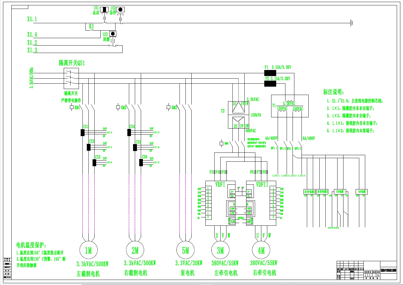Click the VDFII inverter label
403x285 pixels.
(x=262, y=185)
